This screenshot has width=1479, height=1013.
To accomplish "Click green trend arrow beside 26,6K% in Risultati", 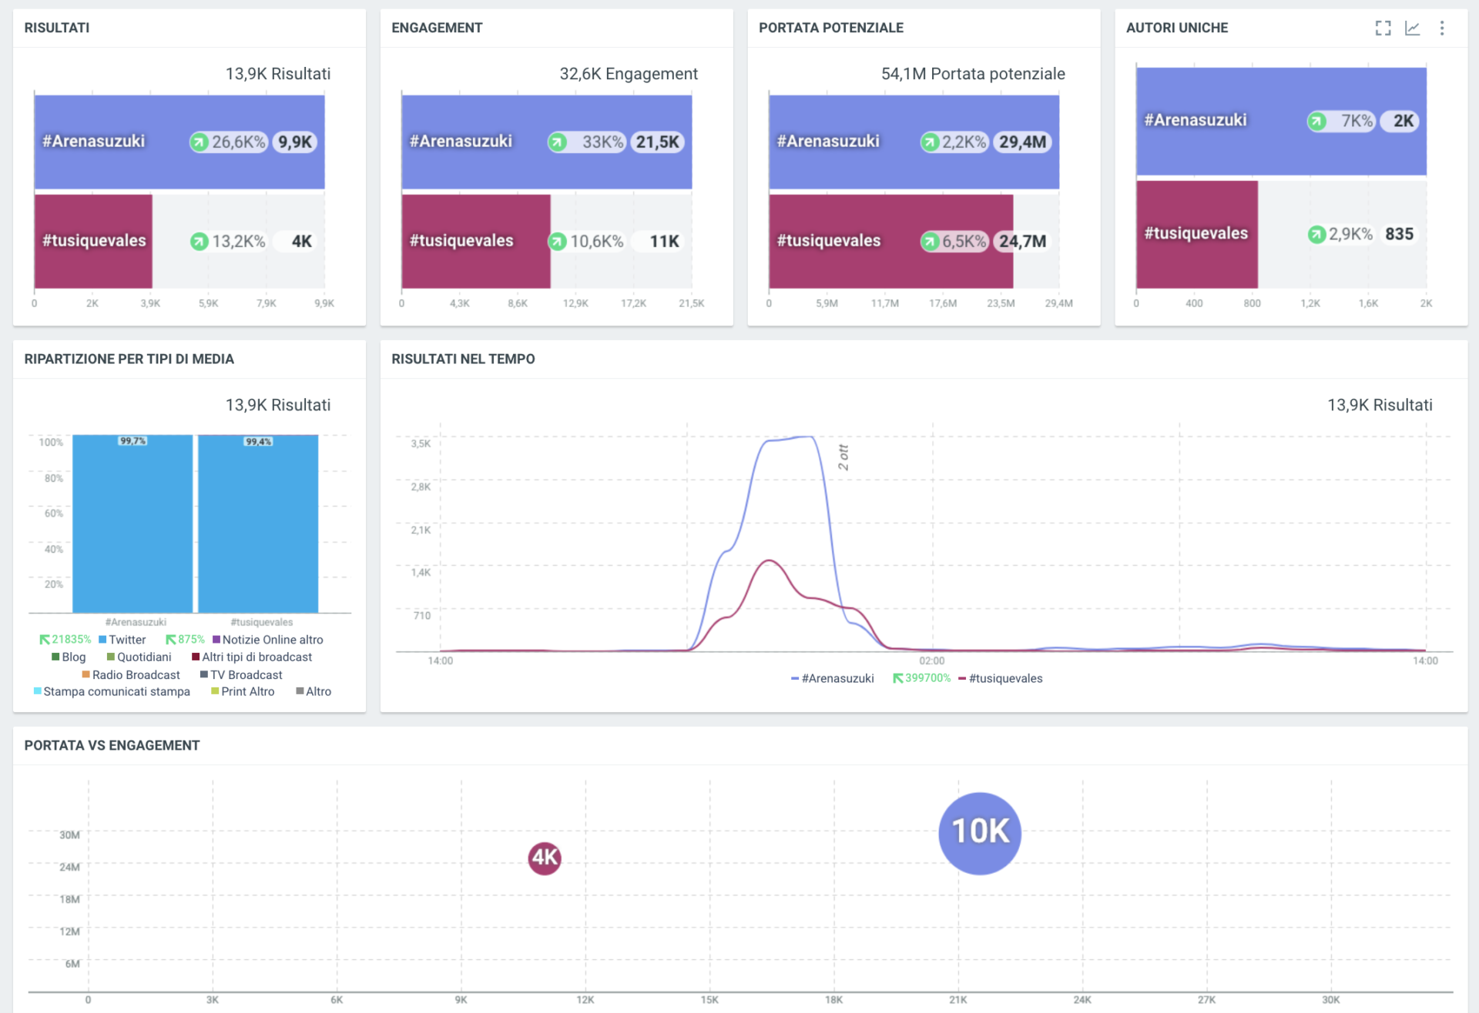I will click(200, 142).
